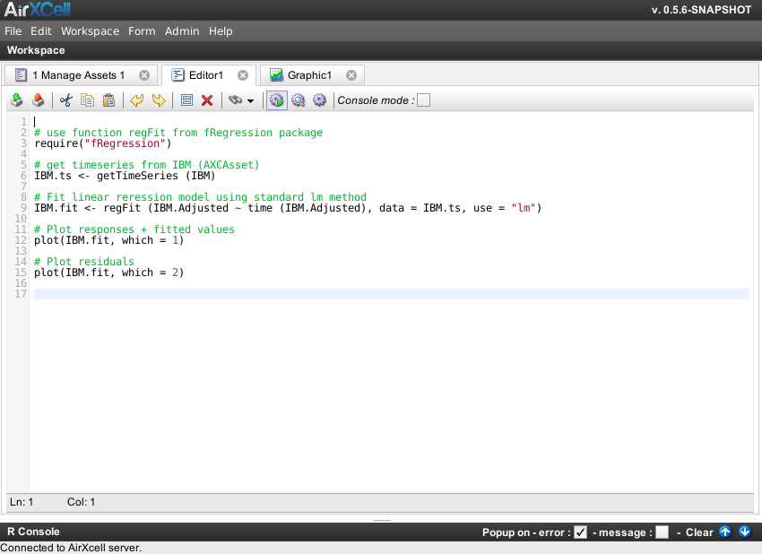
Task: Redo with the right yellow arrow
Action: coord(159,100)
